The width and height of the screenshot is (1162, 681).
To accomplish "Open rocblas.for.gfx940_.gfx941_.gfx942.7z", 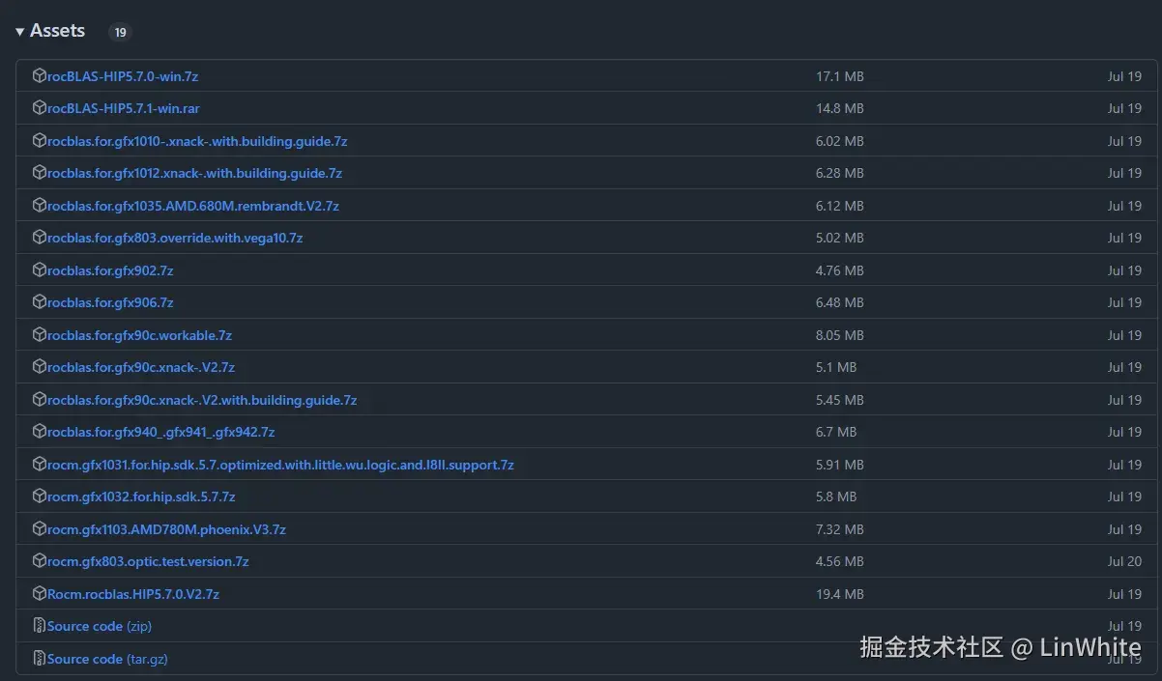I will click(x=160, y=432).
